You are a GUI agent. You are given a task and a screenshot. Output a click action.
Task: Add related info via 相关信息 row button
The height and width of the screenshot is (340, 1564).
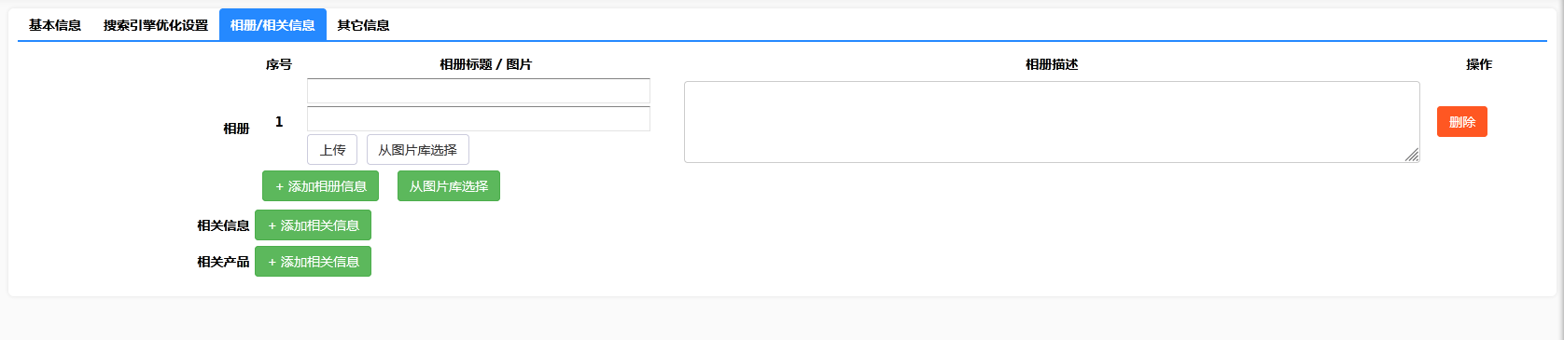click(x=313, y=225)
